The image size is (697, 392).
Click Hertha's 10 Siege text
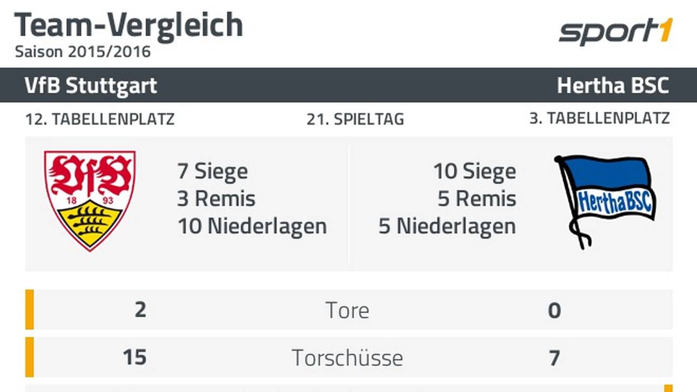(x=474, y=172)
